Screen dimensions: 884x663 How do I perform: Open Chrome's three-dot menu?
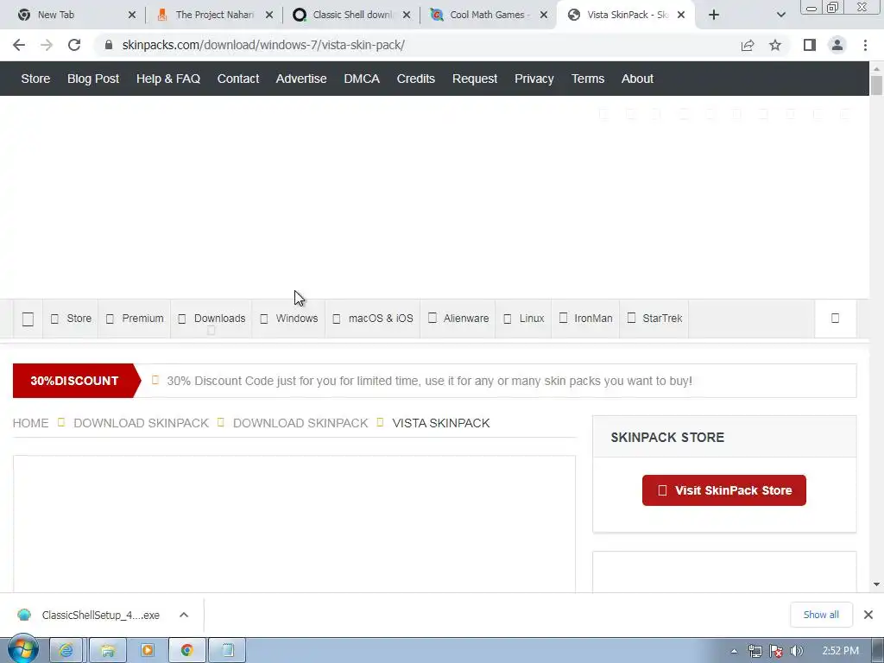coord(865,45)
